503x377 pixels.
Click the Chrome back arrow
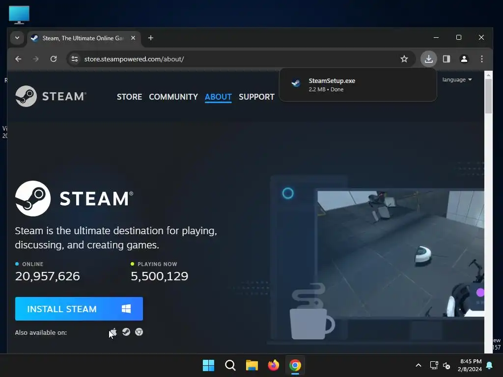point(18,59)
